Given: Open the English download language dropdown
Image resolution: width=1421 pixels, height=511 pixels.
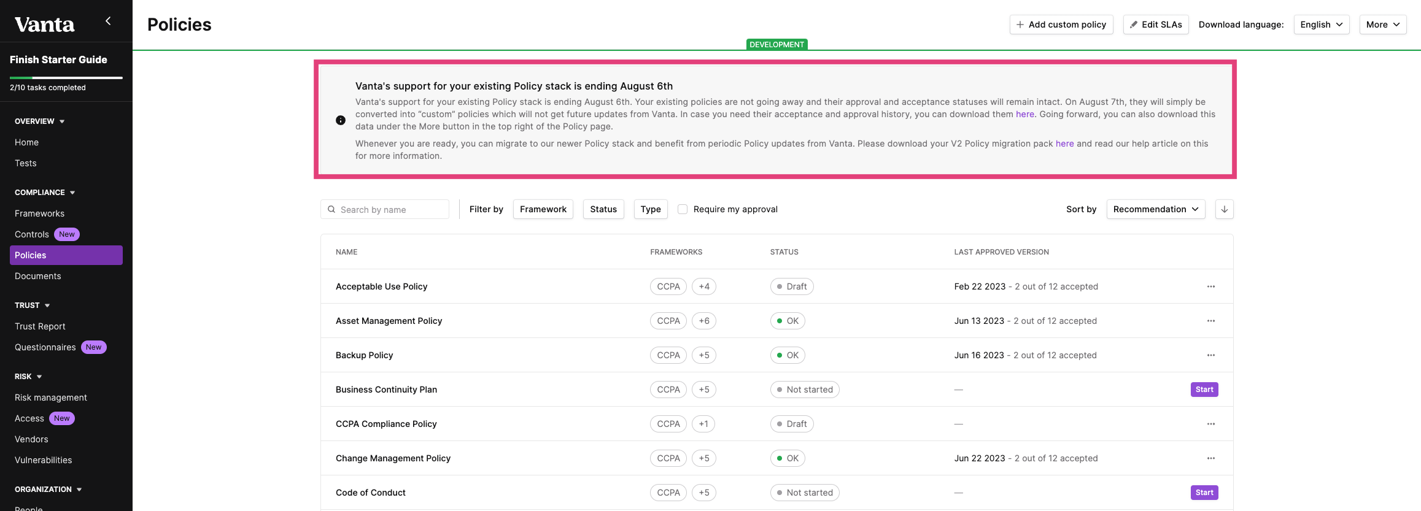Looking at the screenshot, I should 1322,25.
